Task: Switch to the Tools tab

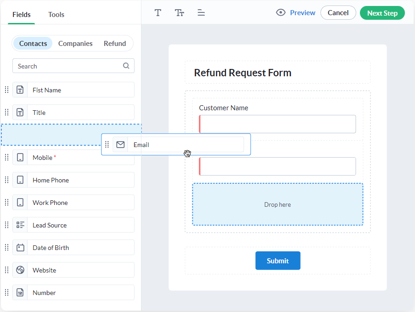Action: [56, 15]
